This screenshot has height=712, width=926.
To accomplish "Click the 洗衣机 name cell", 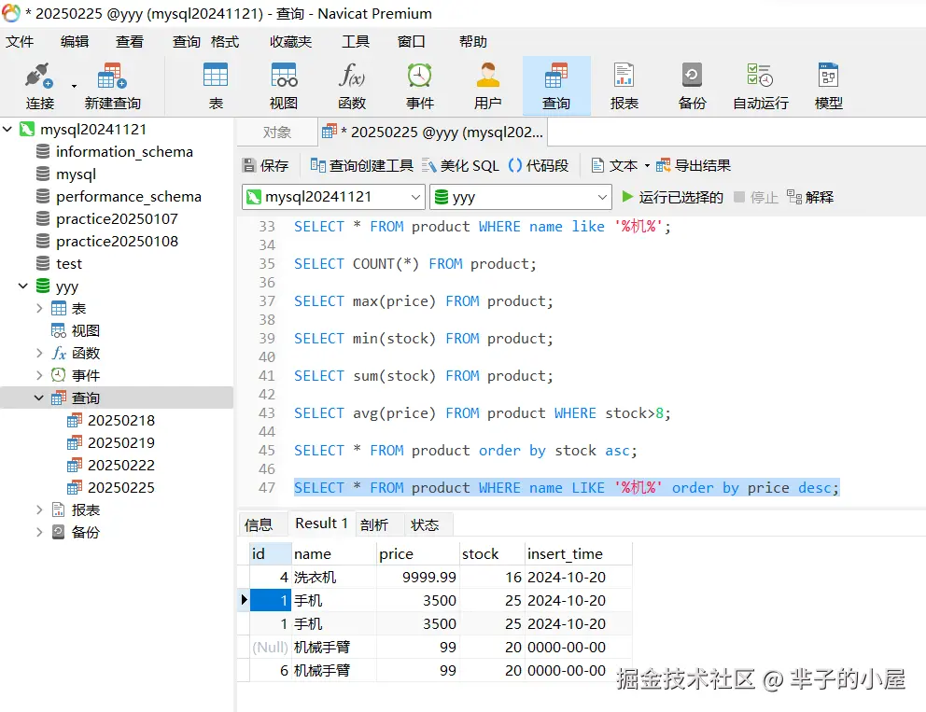I will [334, 577].
